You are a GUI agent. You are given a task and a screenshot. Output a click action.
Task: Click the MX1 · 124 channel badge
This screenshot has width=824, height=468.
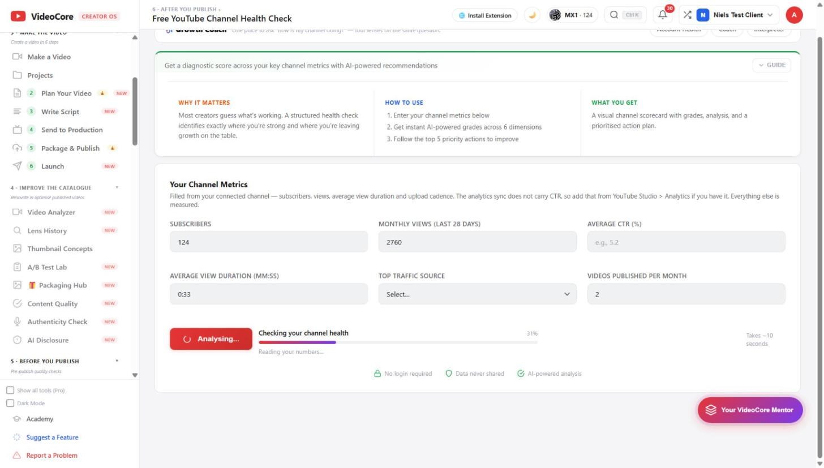(x=572, y=15)
